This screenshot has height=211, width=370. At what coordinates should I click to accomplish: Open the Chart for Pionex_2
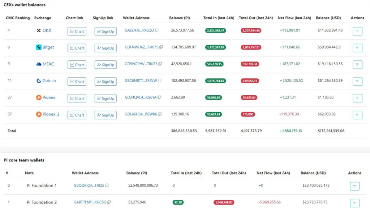(77, 115)
